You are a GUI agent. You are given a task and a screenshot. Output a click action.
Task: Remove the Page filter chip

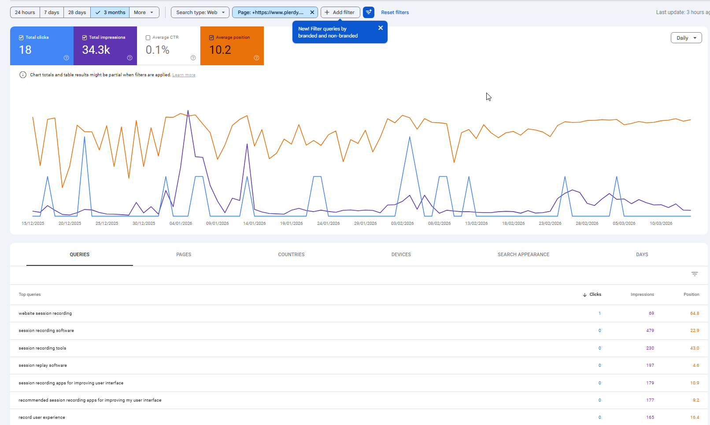point(312,12)
